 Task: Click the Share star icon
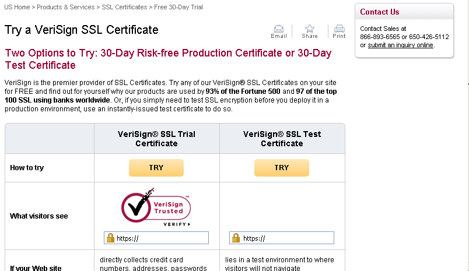coord(310,29)
